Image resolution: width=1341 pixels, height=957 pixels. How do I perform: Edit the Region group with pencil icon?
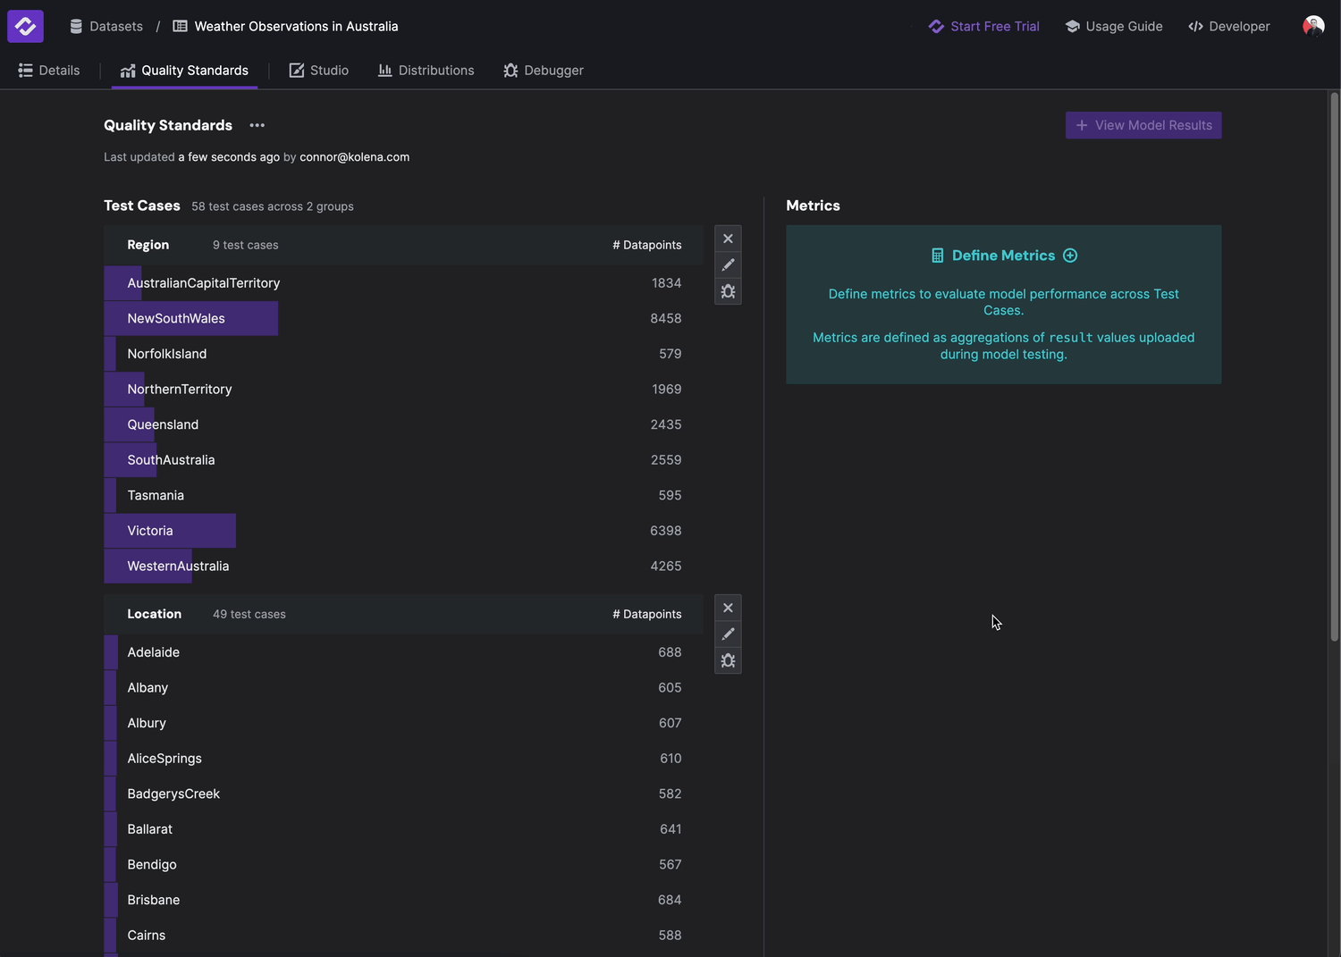point(728,265)
